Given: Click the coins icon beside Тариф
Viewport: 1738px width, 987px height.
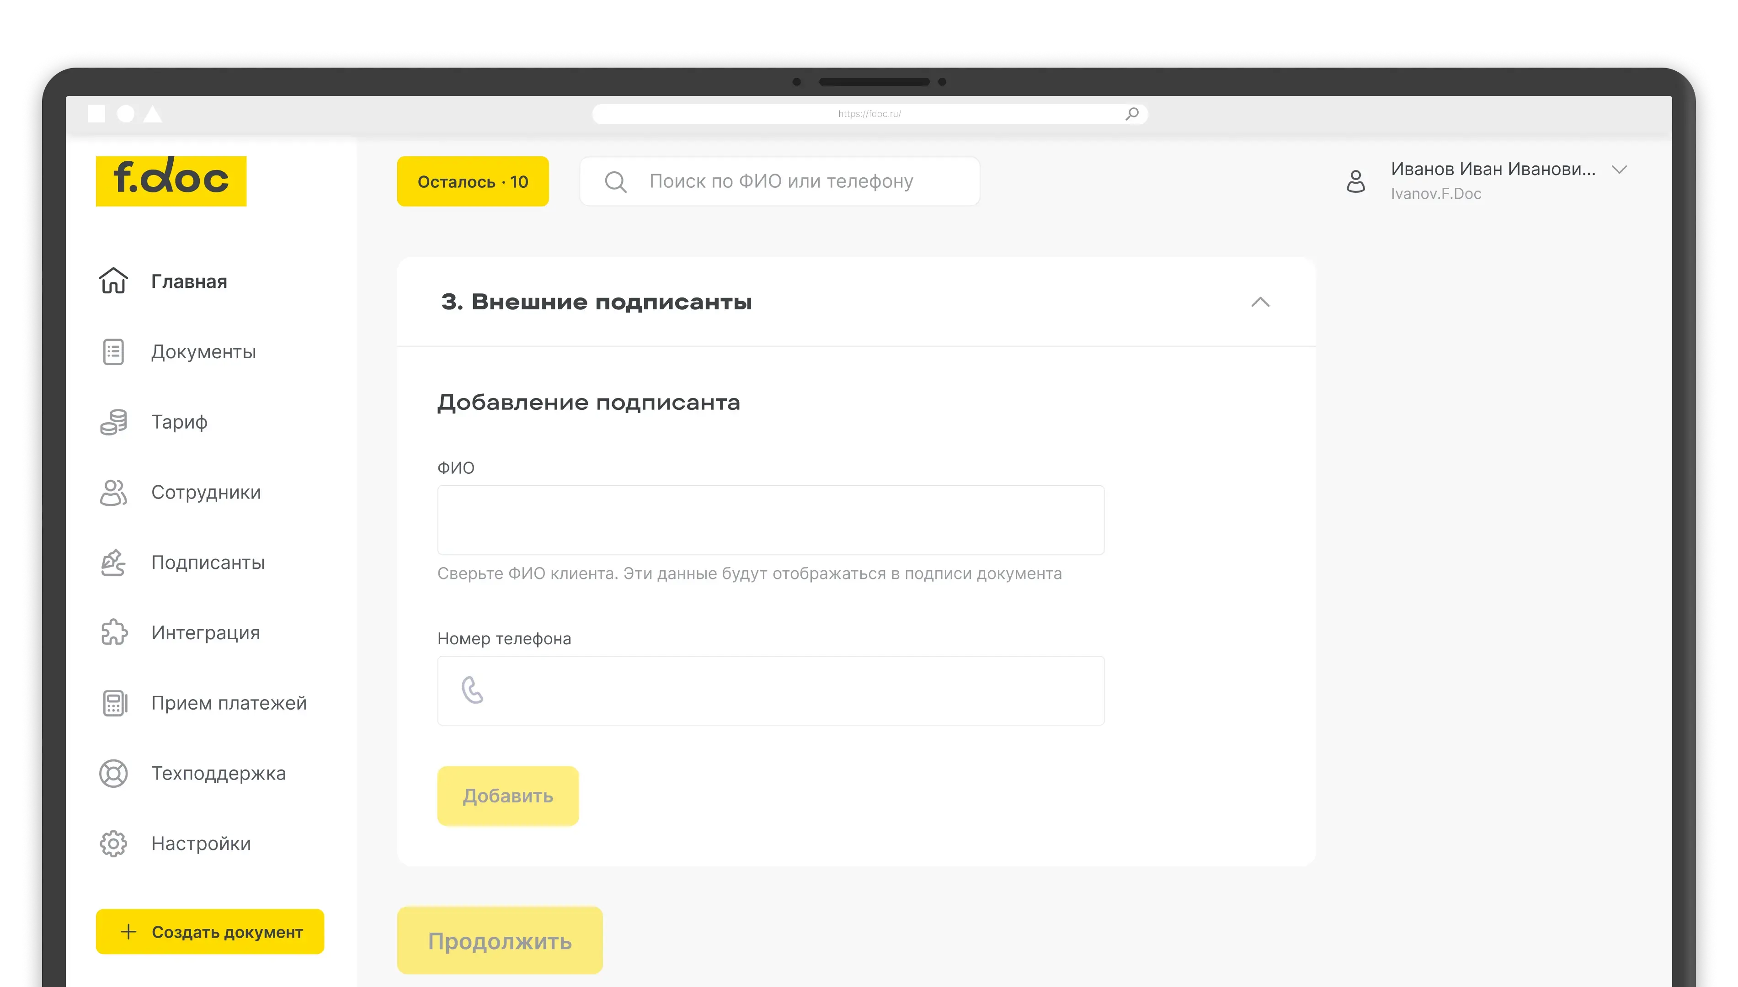Looking at the screenshot, I should click(113, 422).
